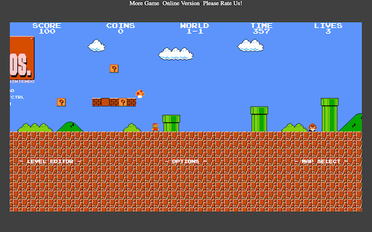Open the Online Version link
This screenshot has height=232, width=372.
(x=181, y=3)
